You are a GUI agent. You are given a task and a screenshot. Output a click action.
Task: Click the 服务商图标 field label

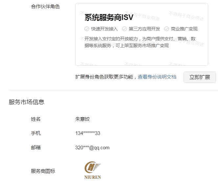(43, 171)
